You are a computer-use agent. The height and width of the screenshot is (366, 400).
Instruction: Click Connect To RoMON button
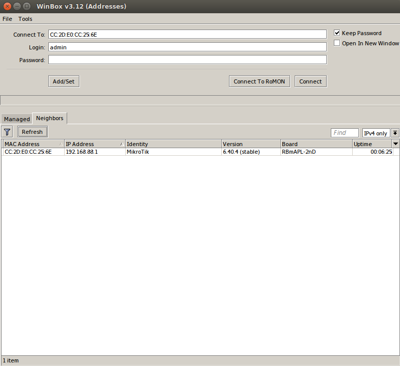coord(260,81)
